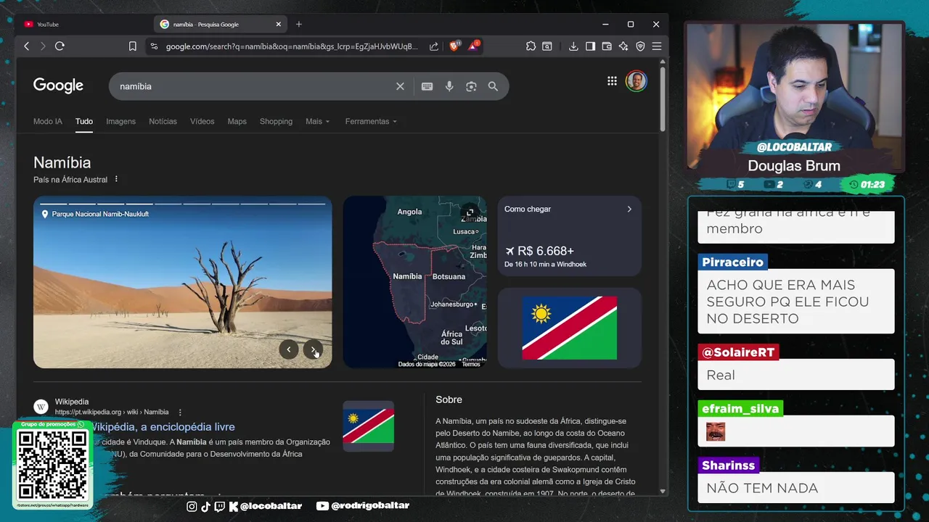Open Wikipédia, a enciclopédia livre result
This screenshot has width=929, height=522.
tap(162, 427)
